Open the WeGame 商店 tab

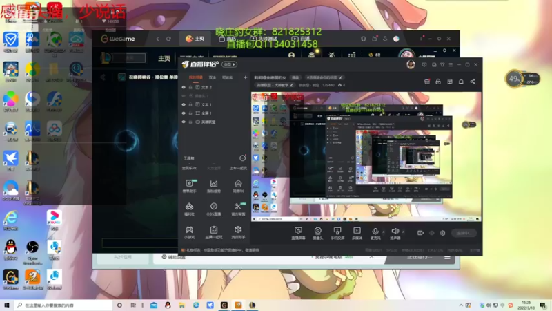(227, 39)
